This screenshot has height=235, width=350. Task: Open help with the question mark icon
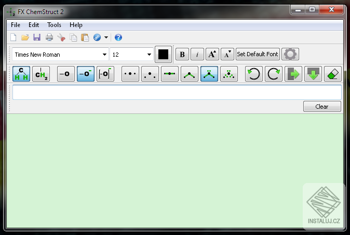118,37
